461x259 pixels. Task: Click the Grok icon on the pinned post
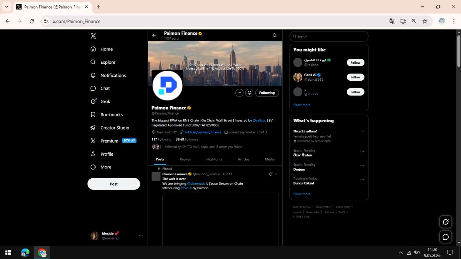[x=271, y=174]
